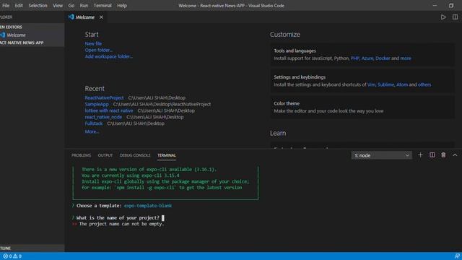Click the more link in Tools and languages
This screenshot has height=260, width=462.
click(x=406, y=58)
